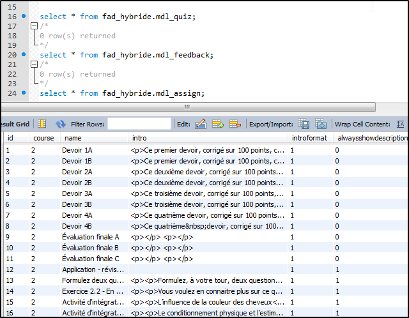This screenshot has height=318, width=409.
Task: Click the refresh results icon
Action: (61, 124)
